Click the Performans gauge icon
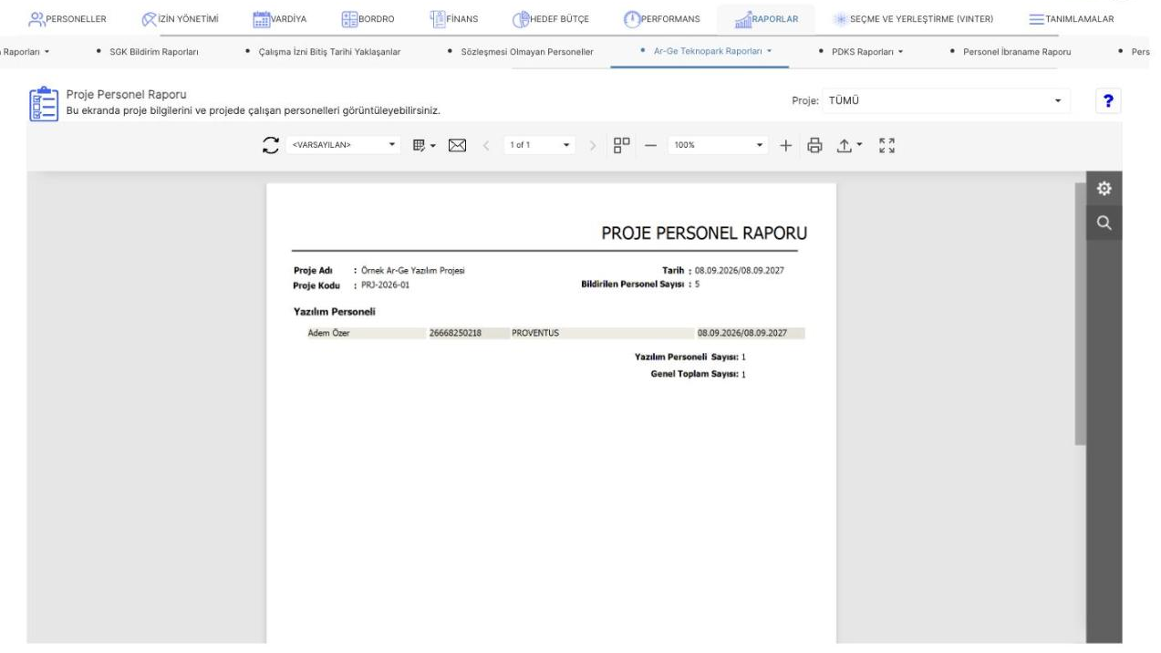 point(632,18)
